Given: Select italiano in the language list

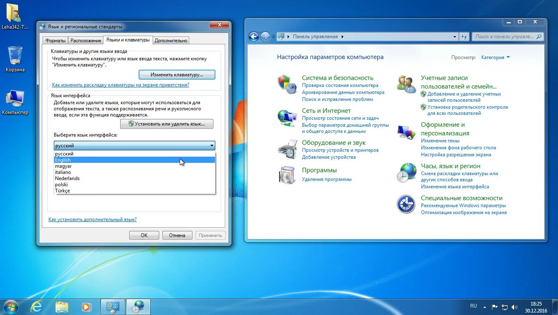Looking at the screenshot, I should (x=135, y=172).
